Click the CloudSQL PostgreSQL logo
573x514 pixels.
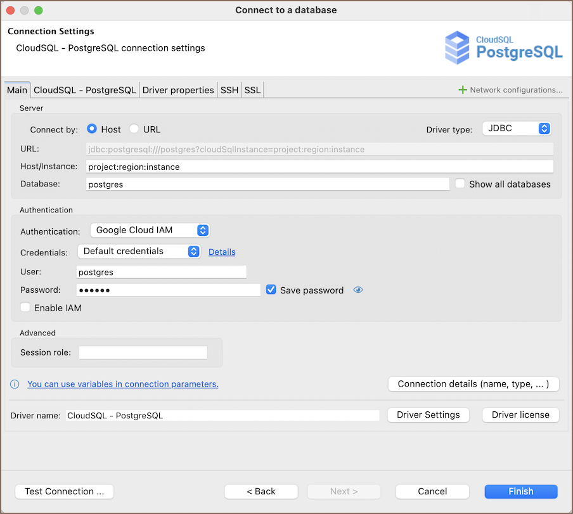click(x=504, y=48)
